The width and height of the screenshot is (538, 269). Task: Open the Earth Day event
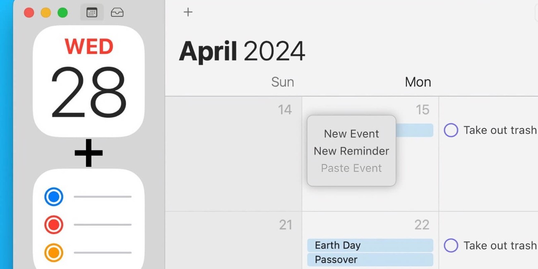370,245
